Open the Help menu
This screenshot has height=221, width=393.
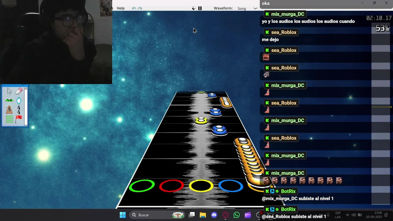pyautogui.click(x=121, y=8)
